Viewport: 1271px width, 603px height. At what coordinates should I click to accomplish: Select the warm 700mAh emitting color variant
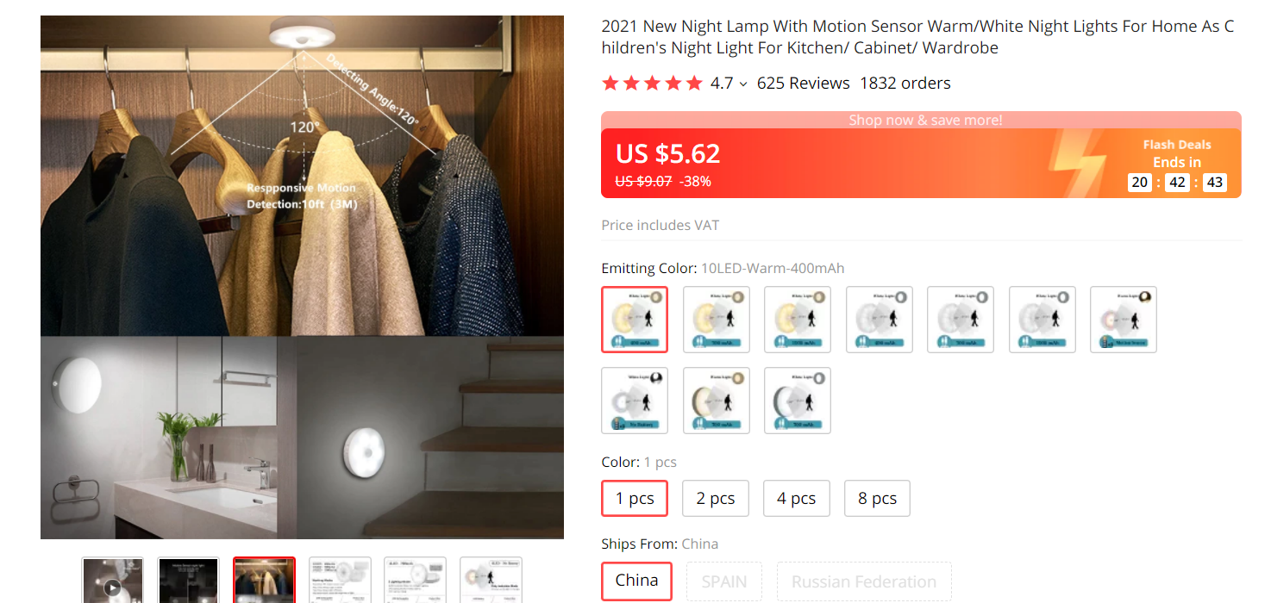point(716,320)
